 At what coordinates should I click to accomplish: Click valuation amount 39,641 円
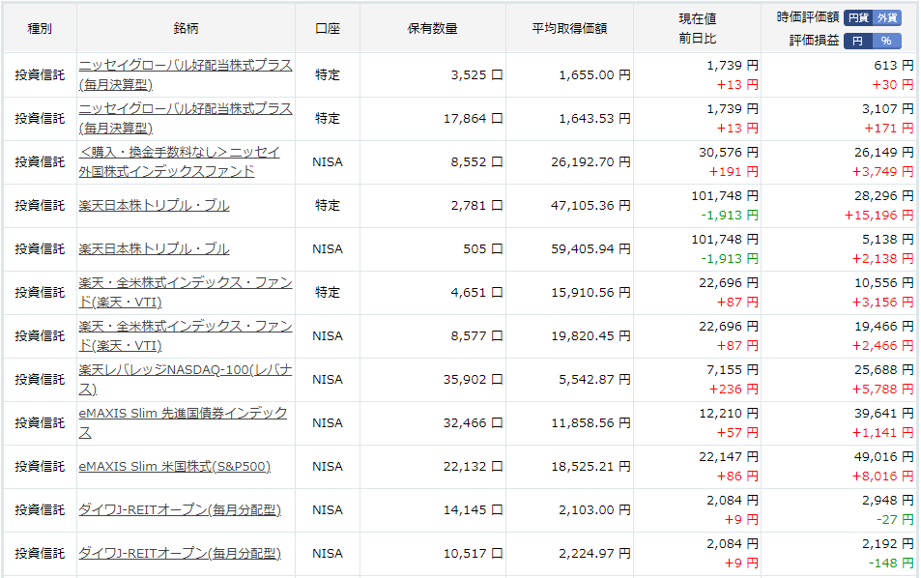(x=884, y=413)
